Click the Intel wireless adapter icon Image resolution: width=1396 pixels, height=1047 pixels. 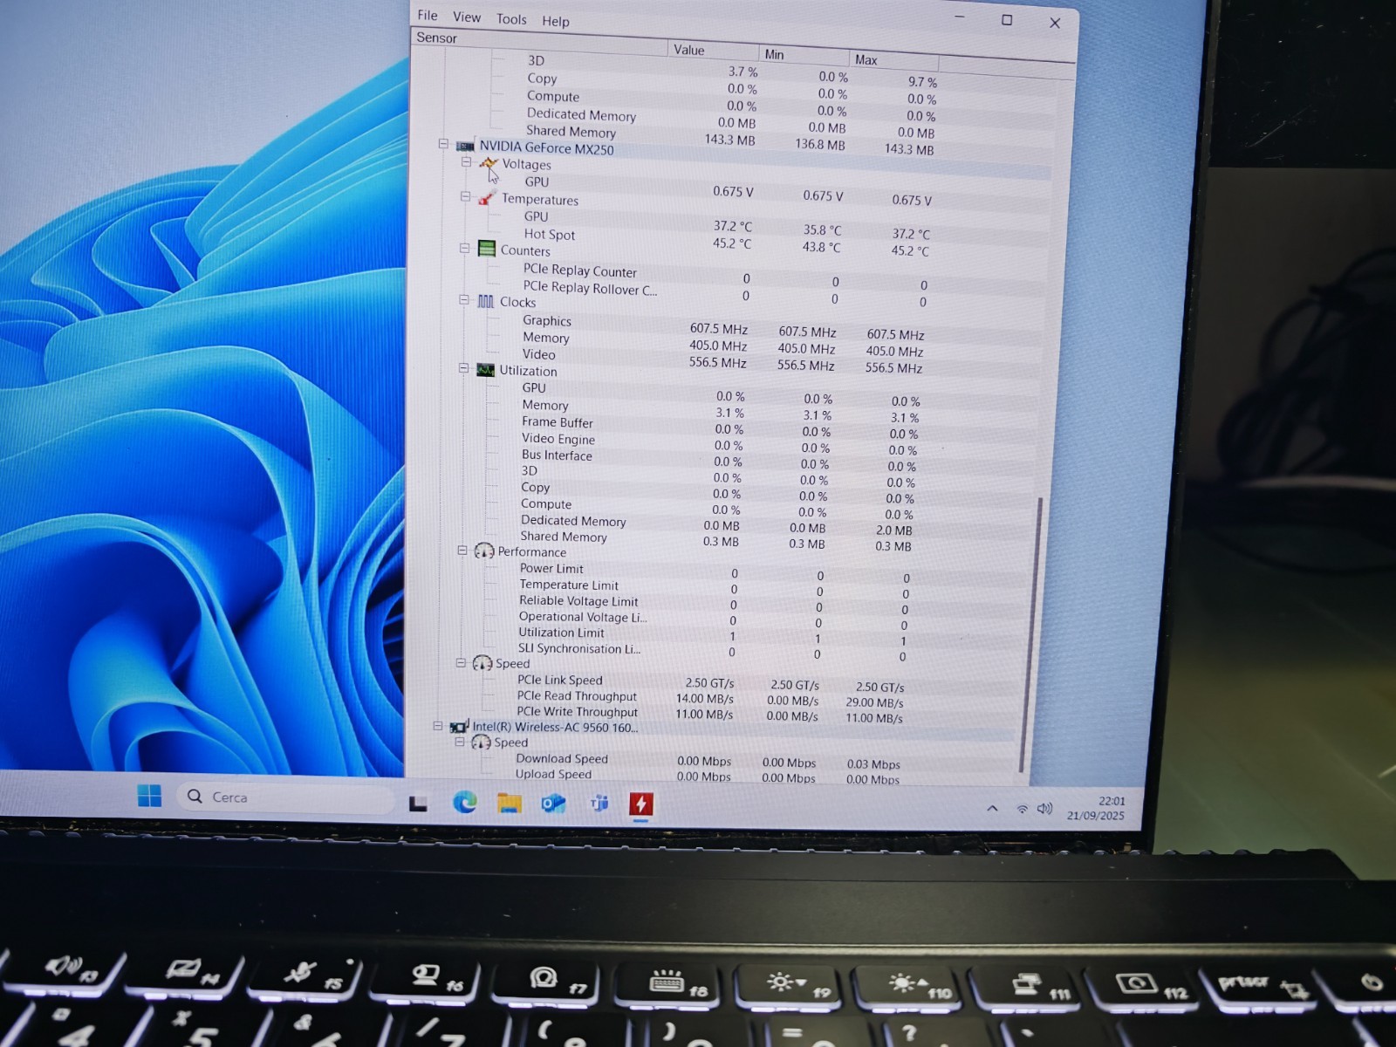459,726
